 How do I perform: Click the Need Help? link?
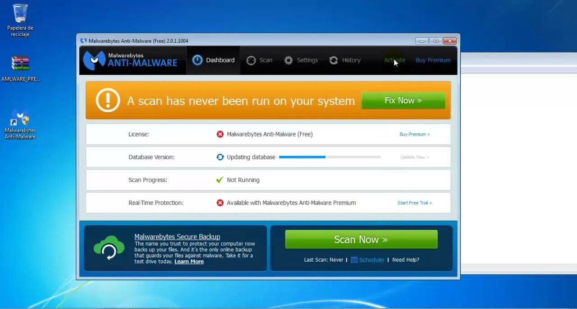point(406,260)
